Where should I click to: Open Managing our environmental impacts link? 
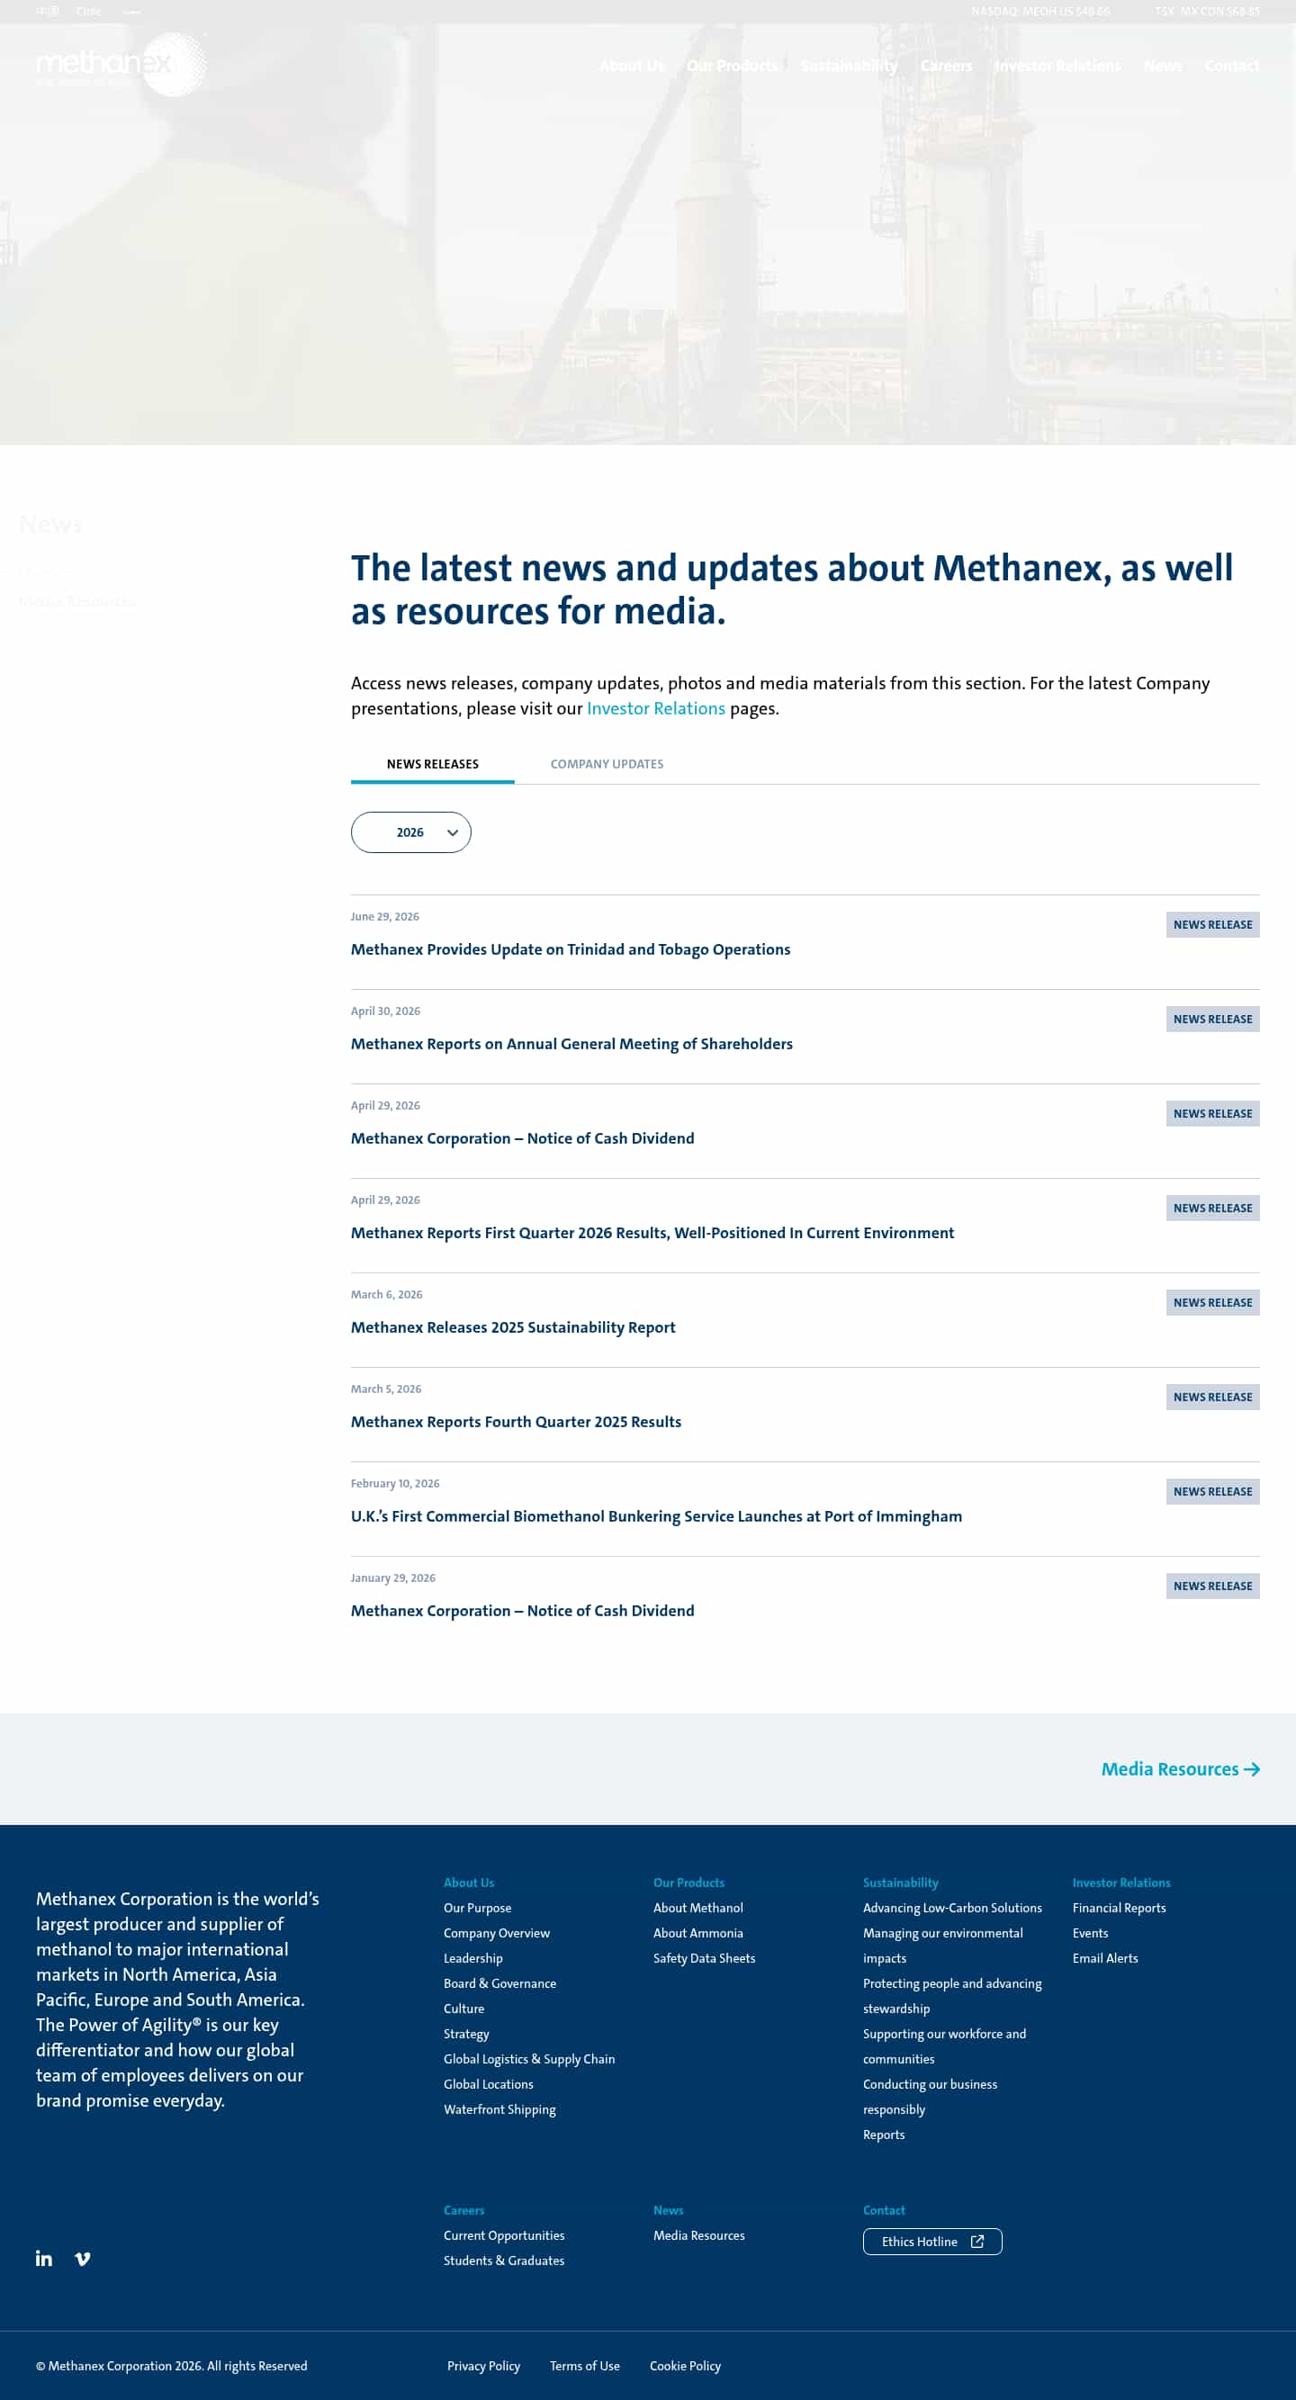(942, 1946)
